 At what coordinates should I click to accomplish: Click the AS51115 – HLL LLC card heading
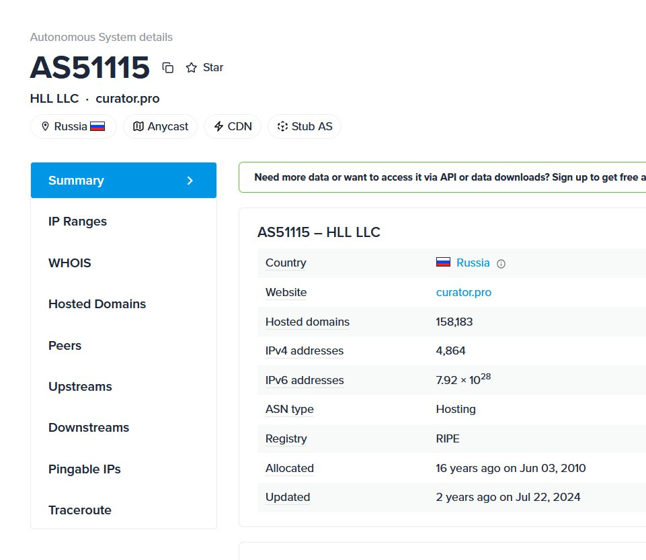[319, 232]
